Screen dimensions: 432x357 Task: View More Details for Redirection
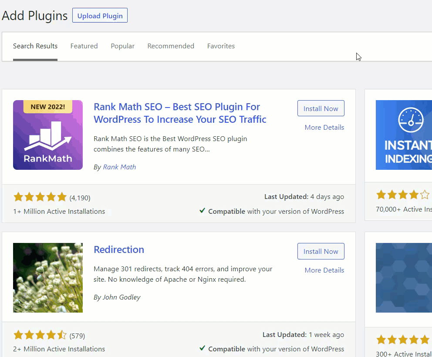coord(324,270)
